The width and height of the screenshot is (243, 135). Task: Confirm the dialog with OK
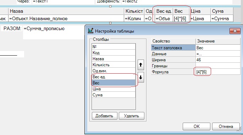point(197,126)
